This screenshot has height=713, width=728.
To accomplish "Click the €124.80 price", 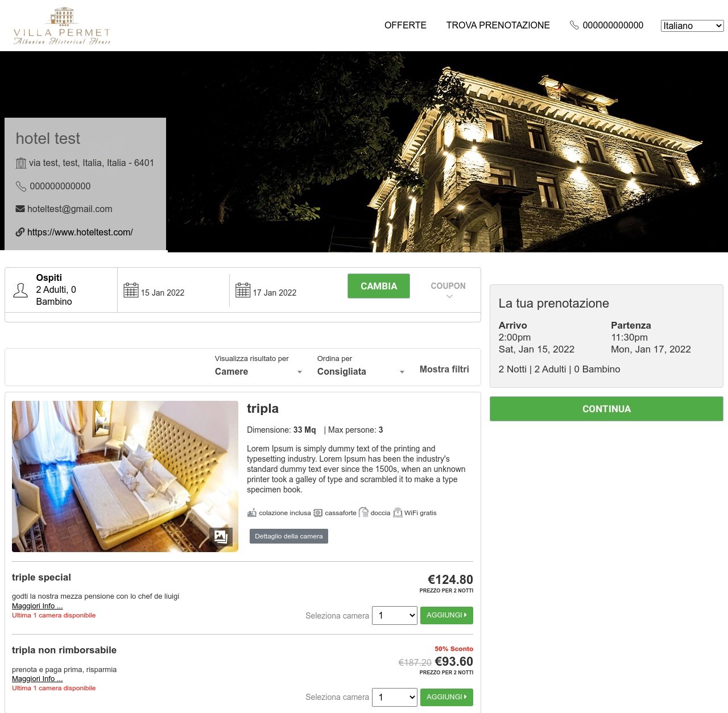I will pyautogui.click(x=450, y=579).
